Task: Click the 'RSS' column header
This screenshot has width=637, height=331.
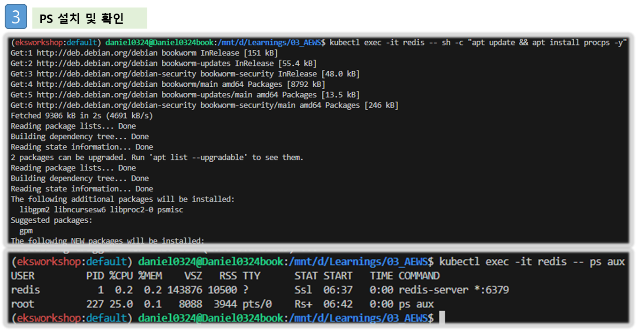Action: click(228, 276)
